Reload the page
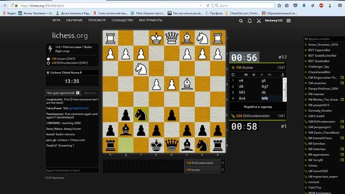The width and height of the screenshot is (345, 194). point(208,5)
